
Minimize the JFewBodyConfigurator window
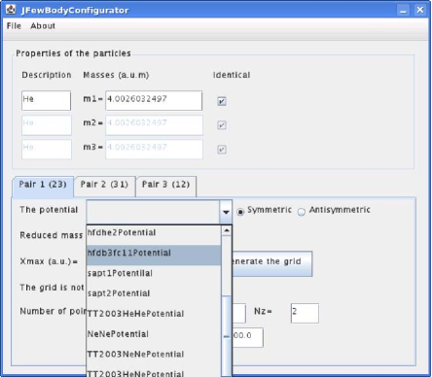coord(403,10)
